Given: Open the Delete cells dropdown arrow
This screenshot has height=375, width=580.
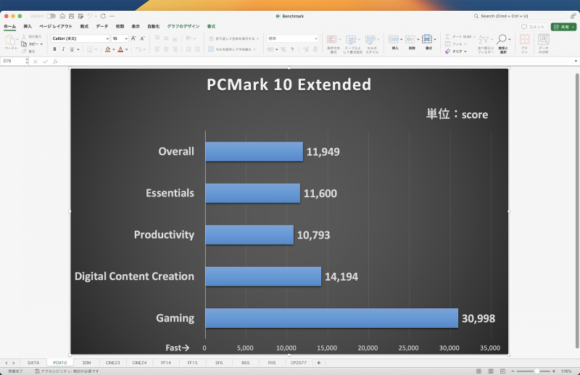Looking at the screenshot, I should click(418, 39).
